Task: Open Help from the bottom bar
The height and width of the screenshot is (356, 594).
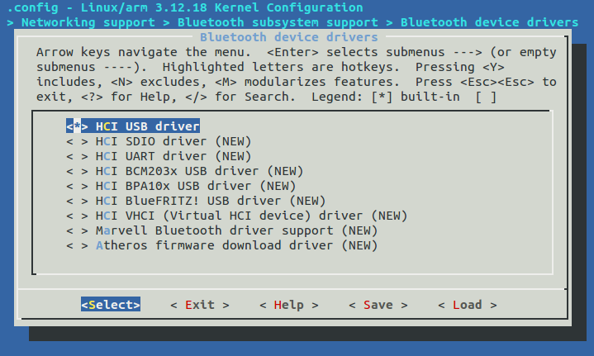Action: 289,305
